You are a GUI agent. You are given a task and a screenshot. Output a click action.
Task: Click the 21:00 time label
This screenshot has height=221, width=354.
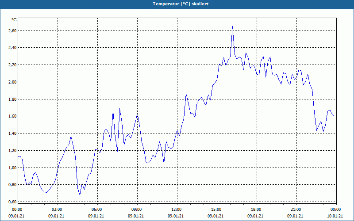coord(296,210)
